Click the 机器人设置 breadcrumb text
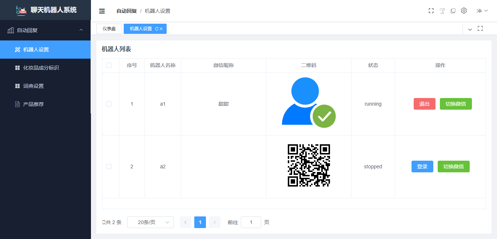497x239 pixels. (158, 11)
